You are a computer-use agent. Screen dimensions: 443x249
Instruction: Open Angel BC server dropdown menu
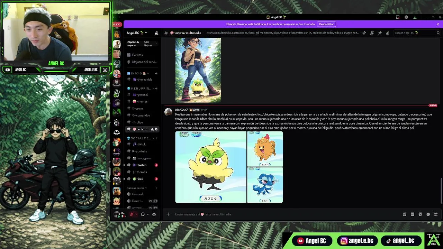137,33
